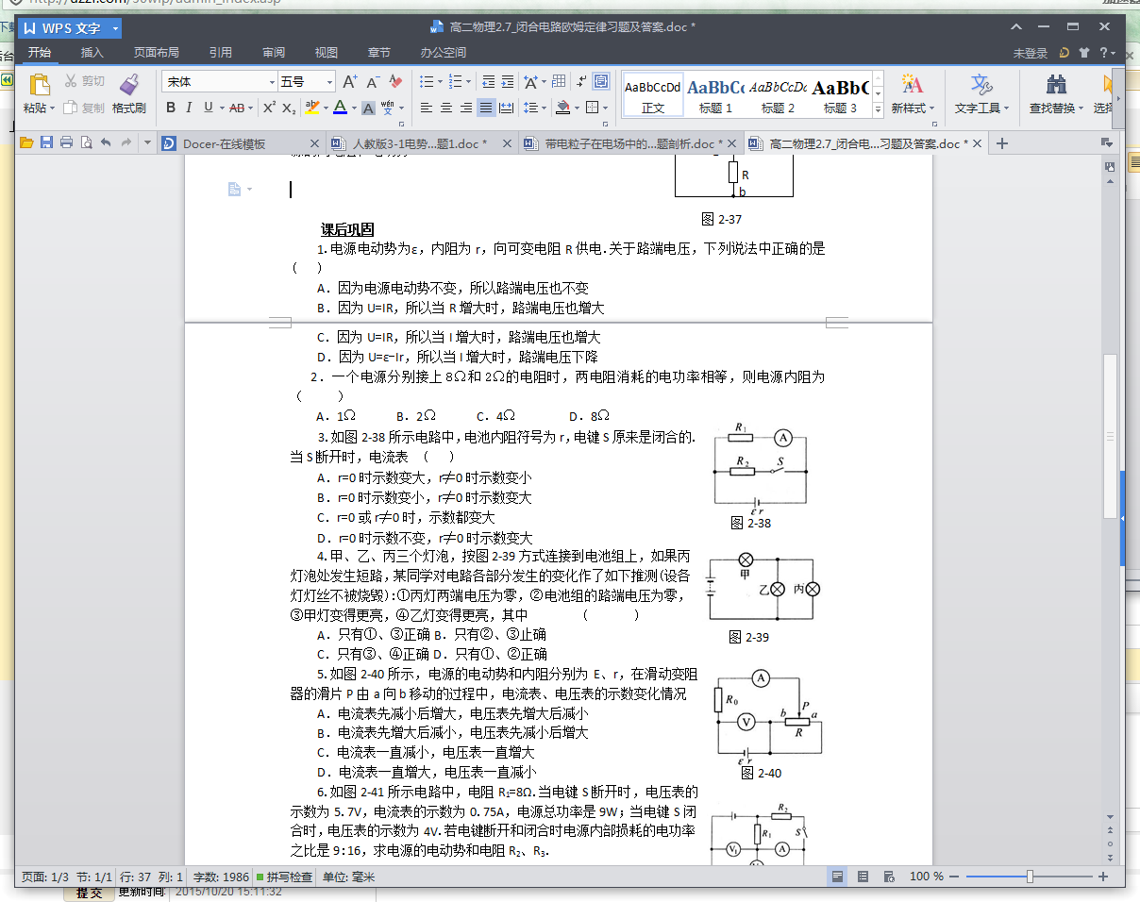Toggle Bold formatting
The height and width of the screenshot is (902, 1140).
click(171, 108)
